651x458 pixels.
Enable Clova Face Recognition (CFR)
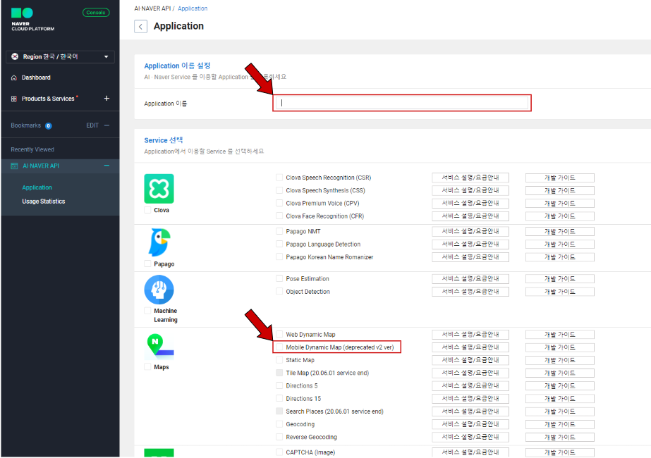(x=279, y=216)
